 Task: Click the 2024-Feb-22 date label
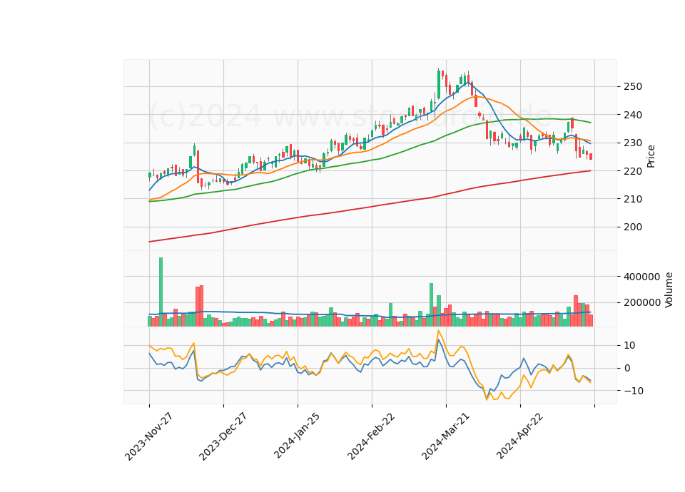point(371,436)
